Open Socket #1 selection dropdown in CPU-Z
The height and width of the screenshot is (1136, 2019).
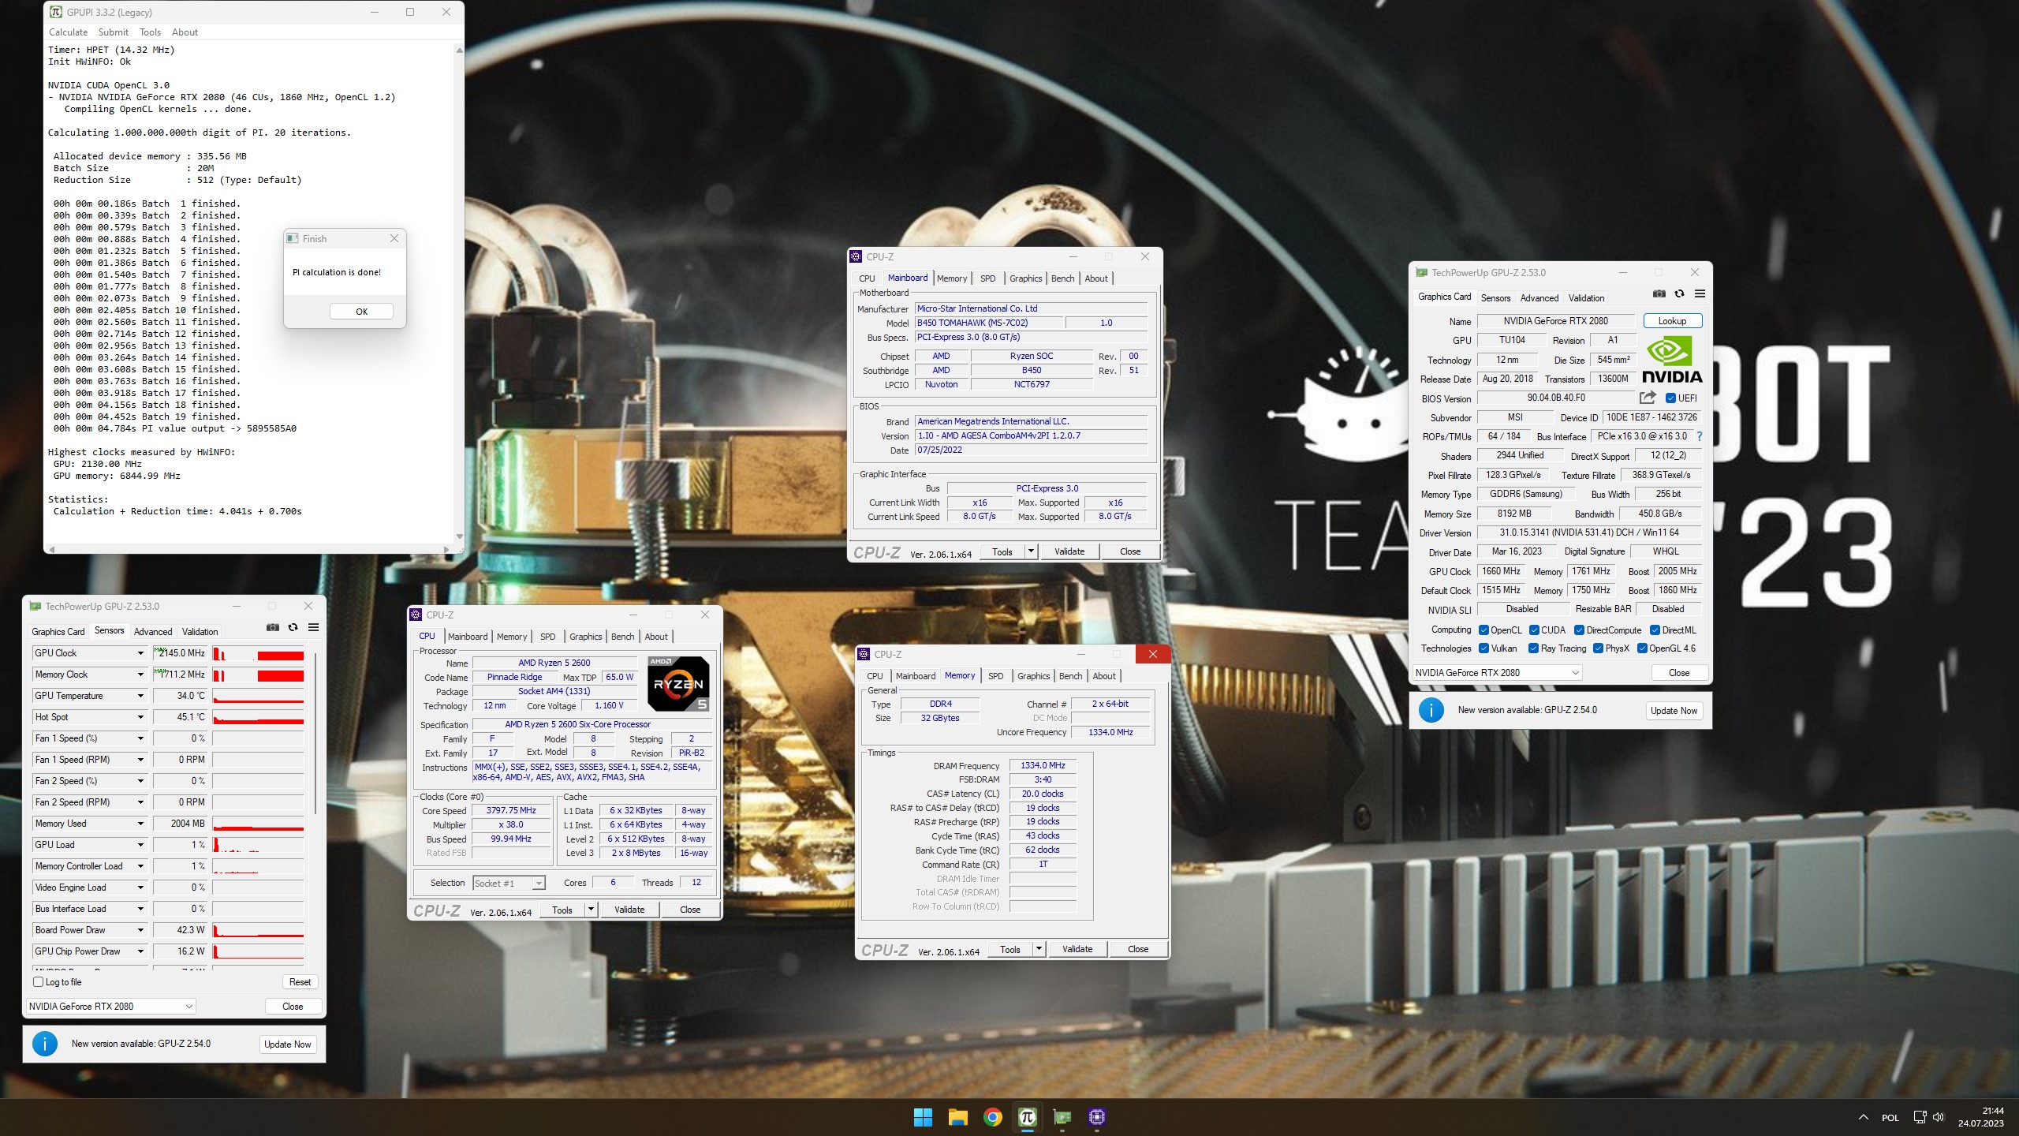pos(509,884)
